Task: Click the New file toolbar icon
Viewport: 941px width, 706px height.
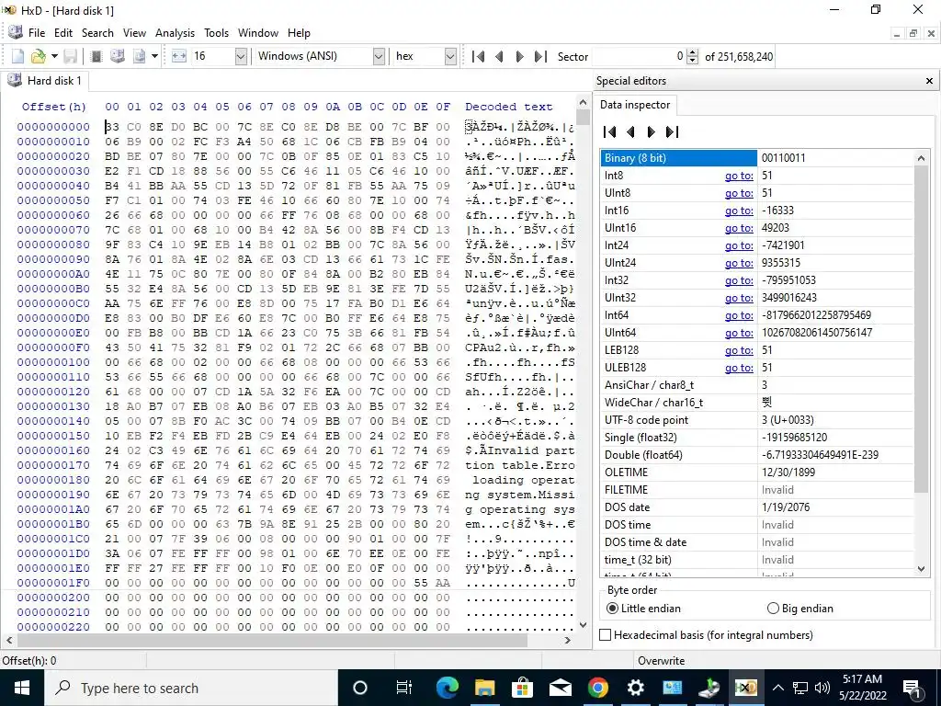Action: pos(18,56)
